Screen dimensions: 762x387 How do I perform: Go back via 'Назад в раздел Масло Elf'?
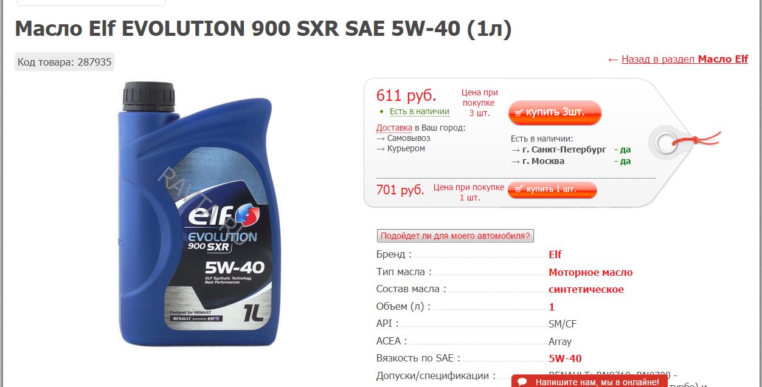coord(684,60)
